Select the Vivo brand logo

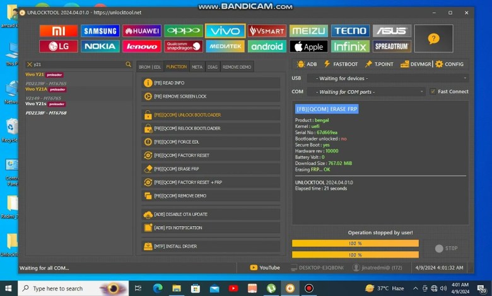pyautogui.click(x=225, y=31)
